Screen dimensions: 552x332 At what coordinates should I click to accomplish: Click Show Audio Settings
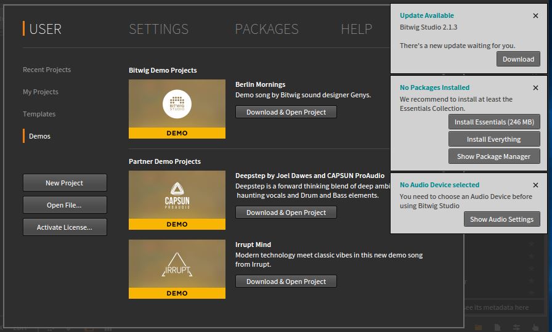click(502, 219)
